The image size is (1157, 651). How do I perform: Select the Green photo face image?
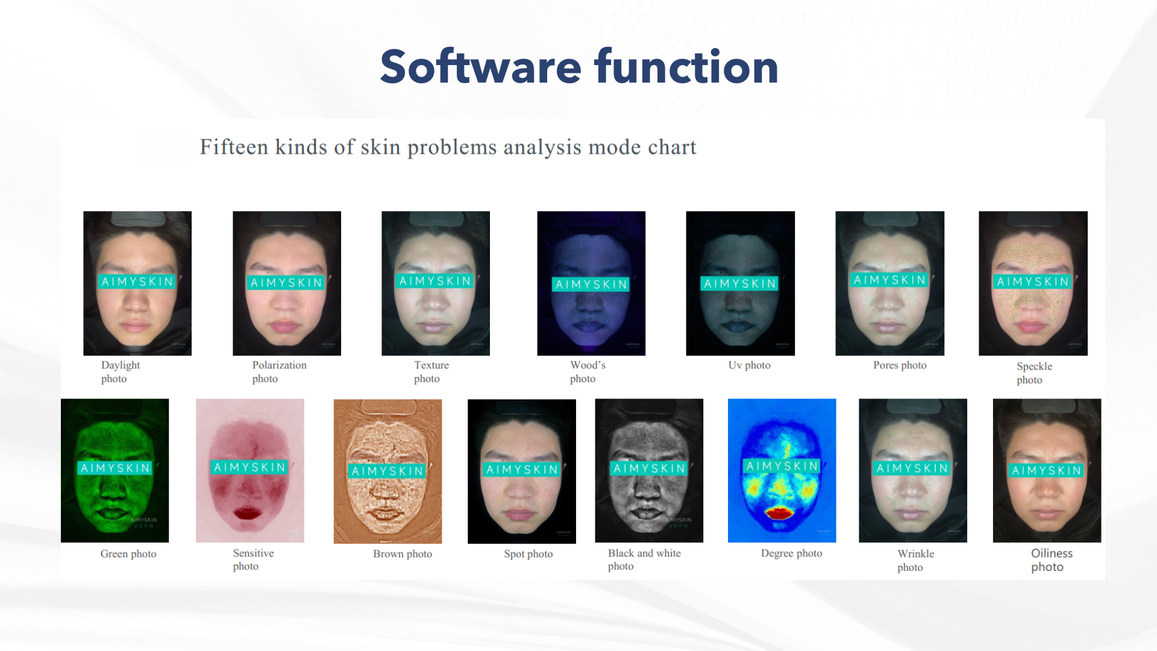(115, 470)
